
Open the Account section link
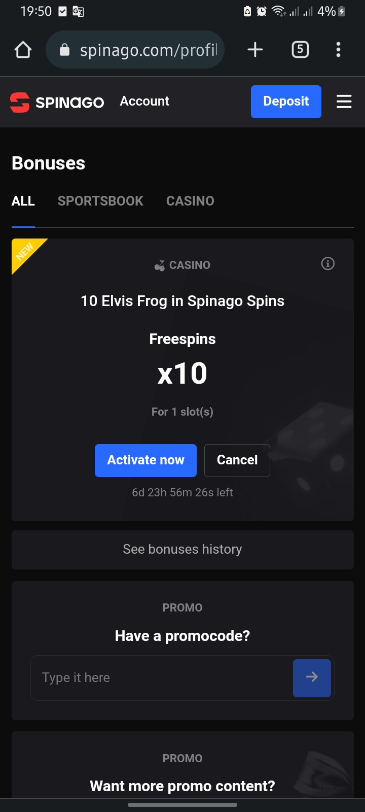[x=144, y=101]
